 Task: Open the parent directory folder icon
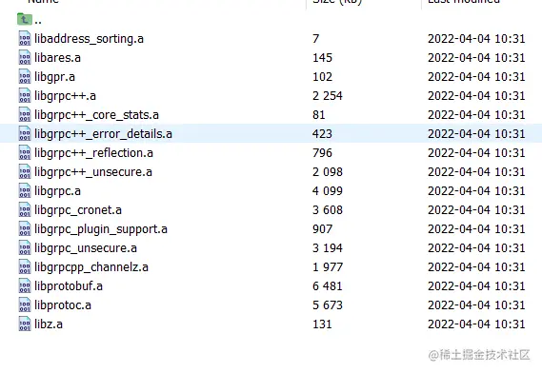[x=24, y=19]
